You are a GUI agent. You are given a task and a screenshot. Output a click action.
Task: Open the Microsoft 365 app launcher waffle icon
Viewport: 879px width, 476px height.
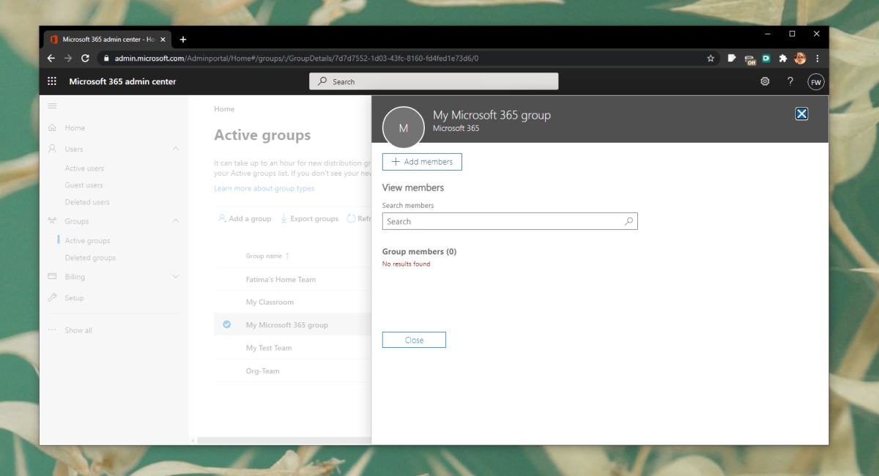[51, 81]
